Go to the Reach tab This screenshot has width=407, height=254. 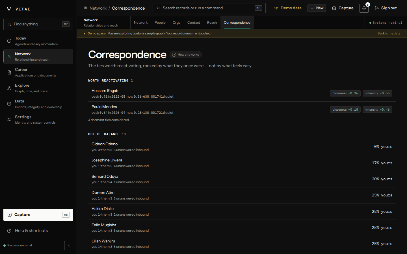212,23
